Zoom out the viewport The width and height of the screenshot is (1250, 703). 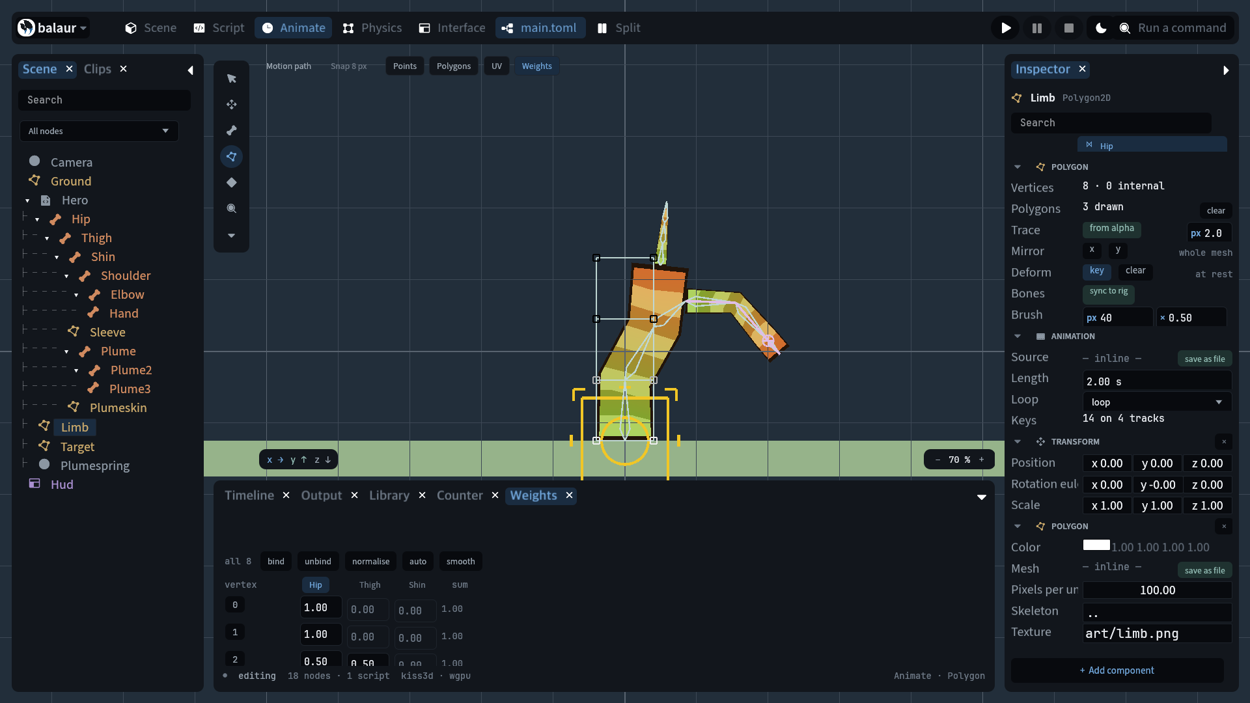tap(937, 460)
